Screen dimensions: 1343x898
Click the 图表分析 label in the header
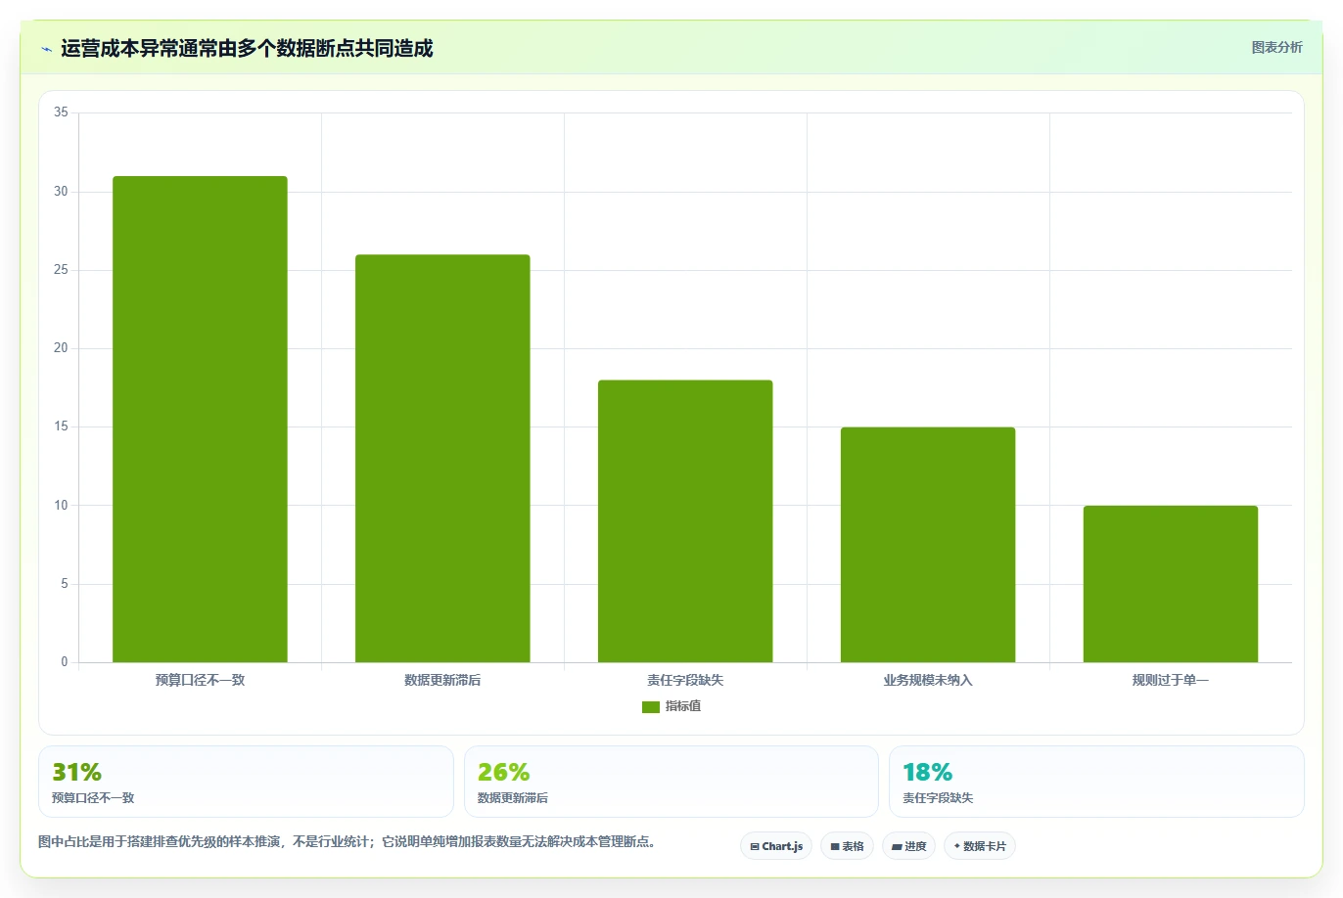click(x=1276, y=47)
